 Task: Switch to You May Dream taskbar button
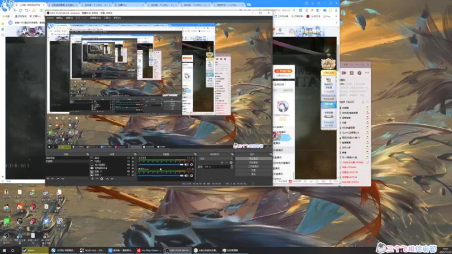[149, 250]
